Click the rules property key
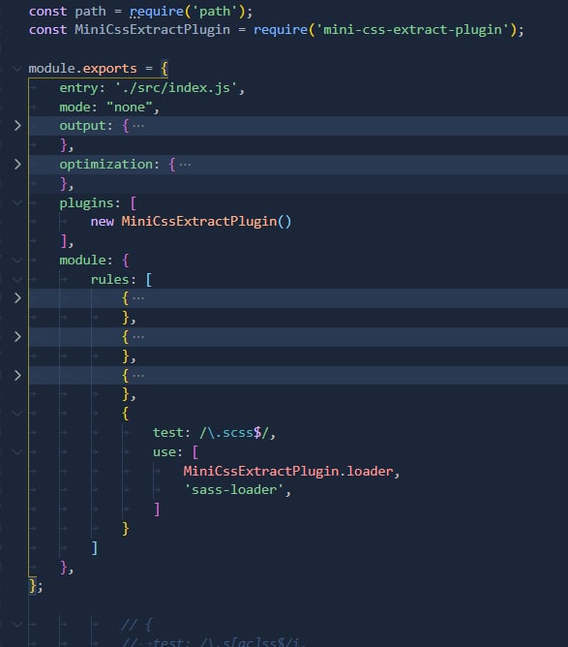Viewport: 568px width, 647px height. [109, 279]
